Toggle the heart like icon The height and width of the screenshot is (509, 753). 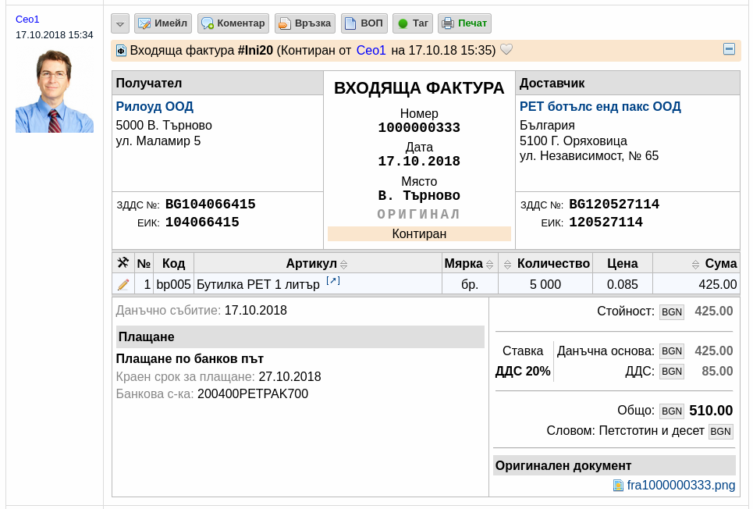click(x=506, y=49)
